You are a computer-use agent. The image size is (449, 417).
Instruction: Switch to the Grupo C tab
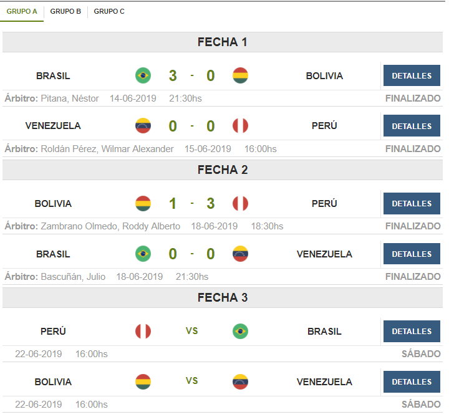tap(109, 11)
